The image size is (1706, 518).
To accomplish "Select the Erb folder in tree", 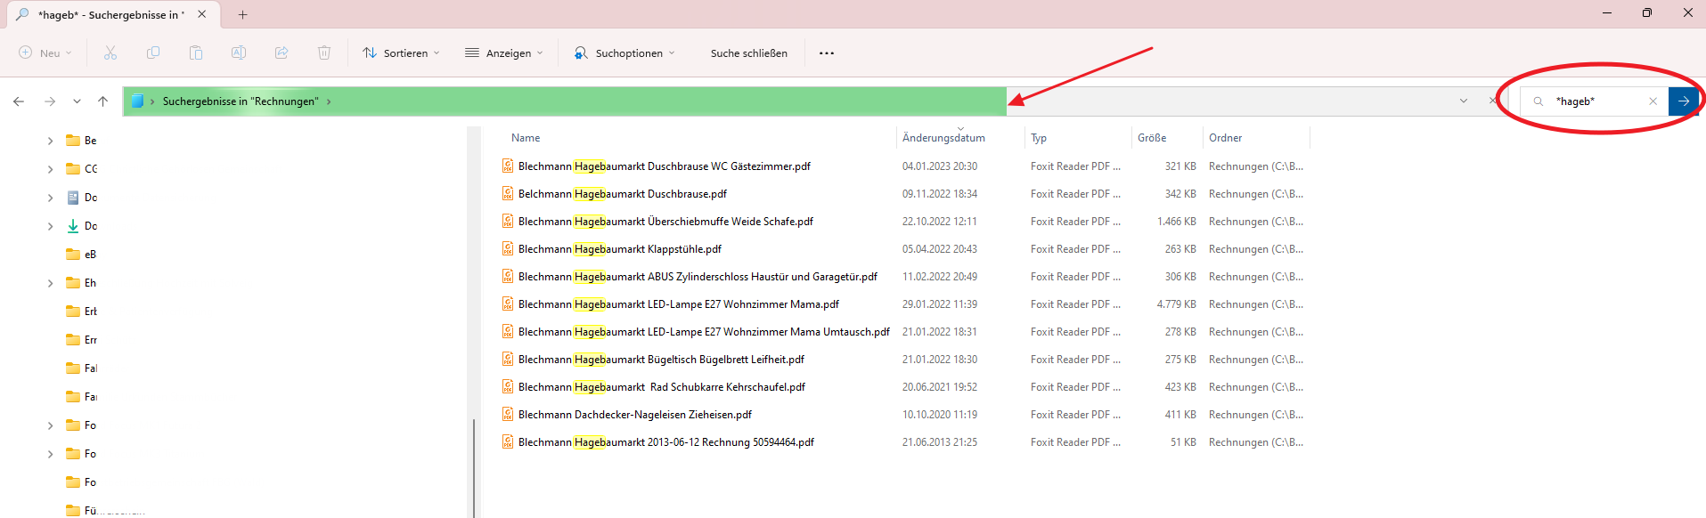I will click(81, 312).
